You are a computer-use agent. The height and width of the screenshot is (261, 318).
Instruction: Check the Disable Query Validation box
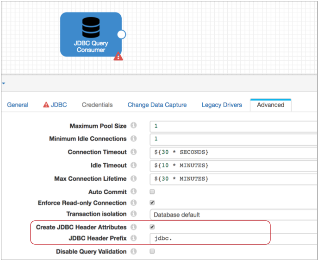tap(152, 252)
